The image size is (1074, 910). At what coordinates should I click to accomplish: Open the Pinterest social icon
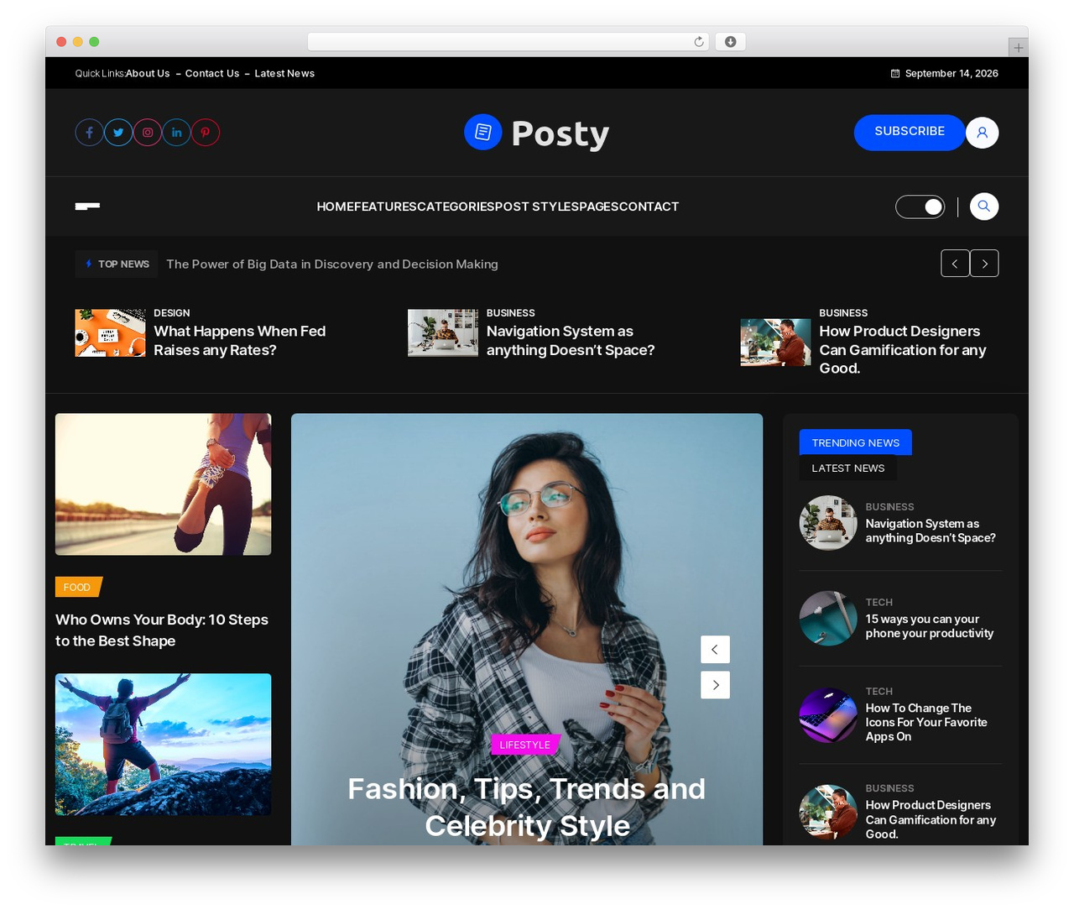[206, 133]
